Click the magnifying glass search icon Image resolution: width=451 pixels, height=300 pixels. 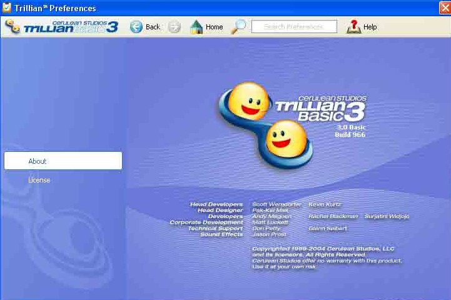(x=239, y=27)
